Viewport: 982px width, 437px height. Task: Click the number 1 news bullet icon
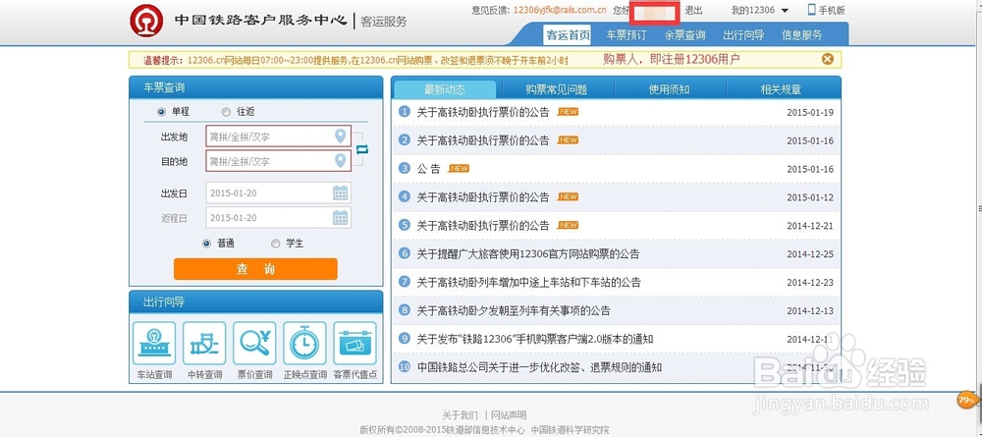[405, 112]
